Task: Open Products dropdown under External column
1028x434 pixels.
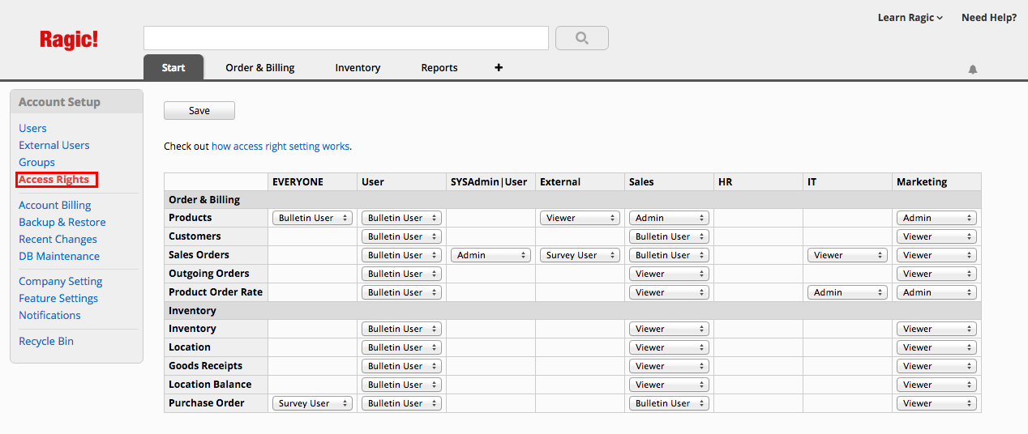Action: click(x=580, y=218)
